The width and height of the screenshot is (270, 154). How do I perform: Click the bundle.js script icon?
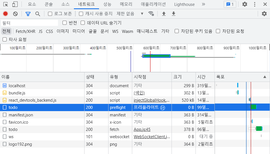[5, 93]
